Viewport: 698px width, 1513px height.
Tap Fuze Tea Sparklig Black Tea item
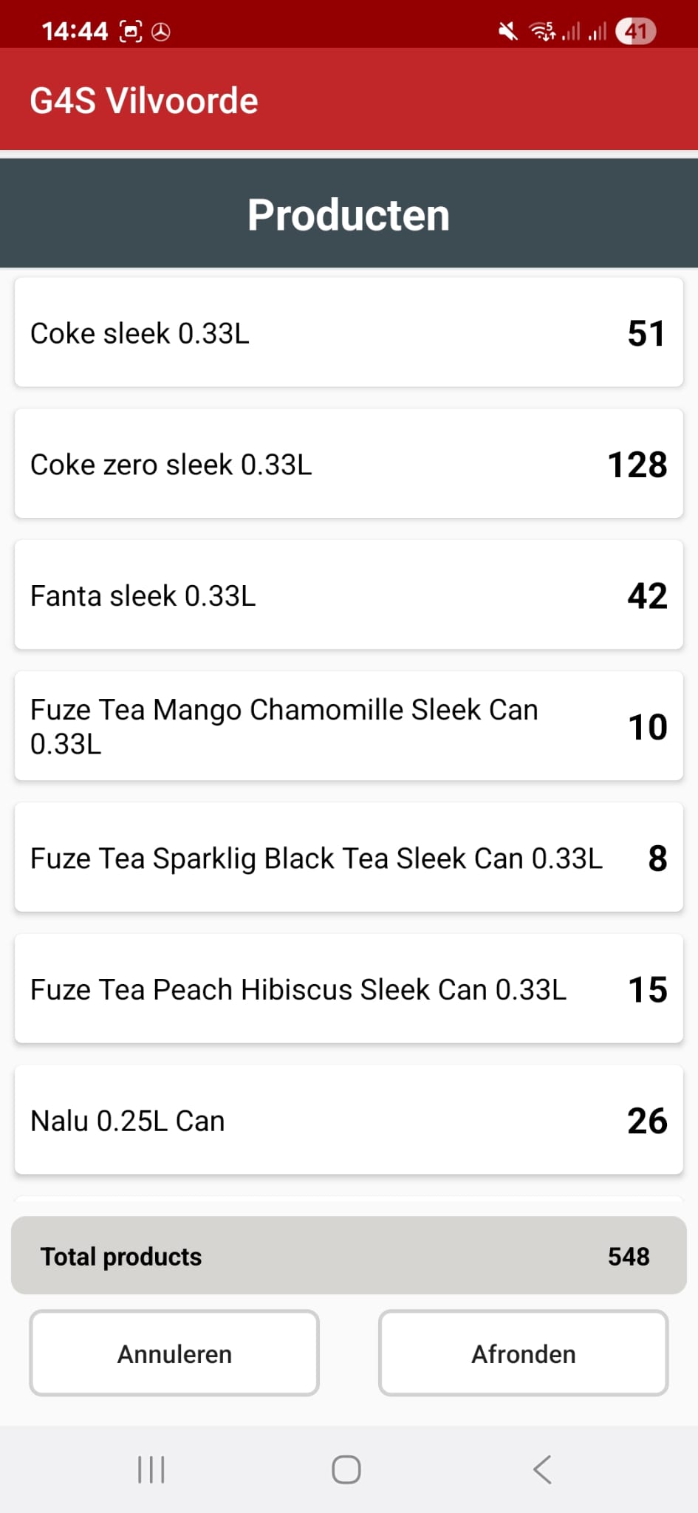349,858
